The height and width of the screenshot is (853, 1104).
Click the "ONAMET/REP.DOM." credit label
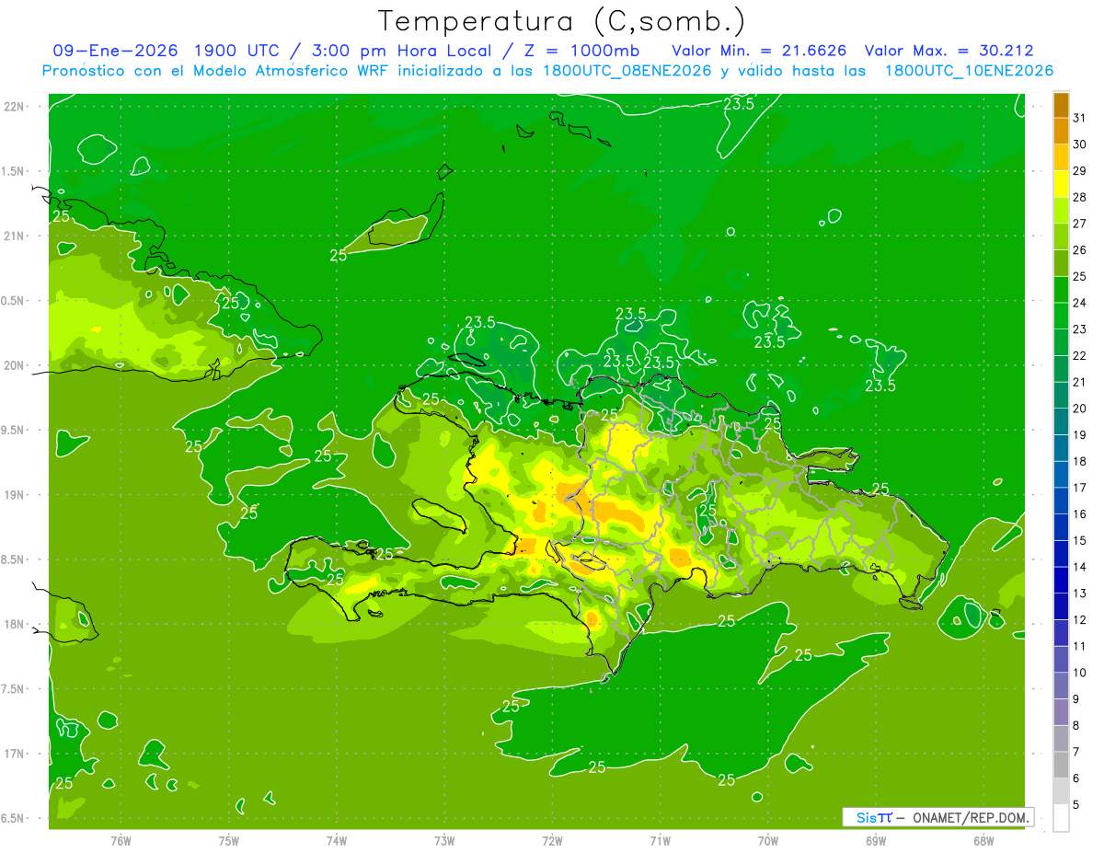971,817
